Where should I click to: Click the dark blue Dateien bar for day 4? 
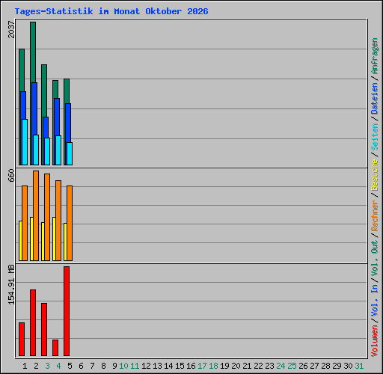(57, 117)
